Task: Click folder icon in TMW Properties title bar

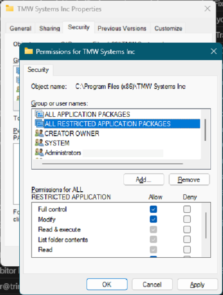Action: pos(9,9)
